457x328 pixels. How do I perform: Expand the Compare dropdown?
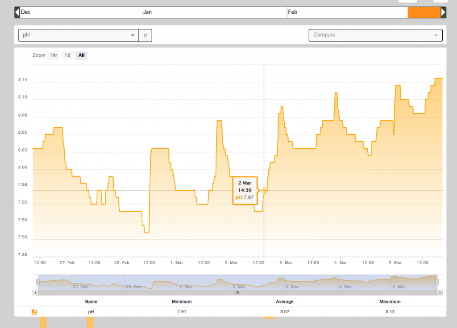pyautogui.click(x=375, y=35)
